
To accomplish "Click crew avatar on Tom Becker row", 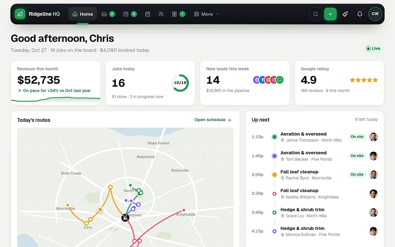I will [x=373, y=156].
